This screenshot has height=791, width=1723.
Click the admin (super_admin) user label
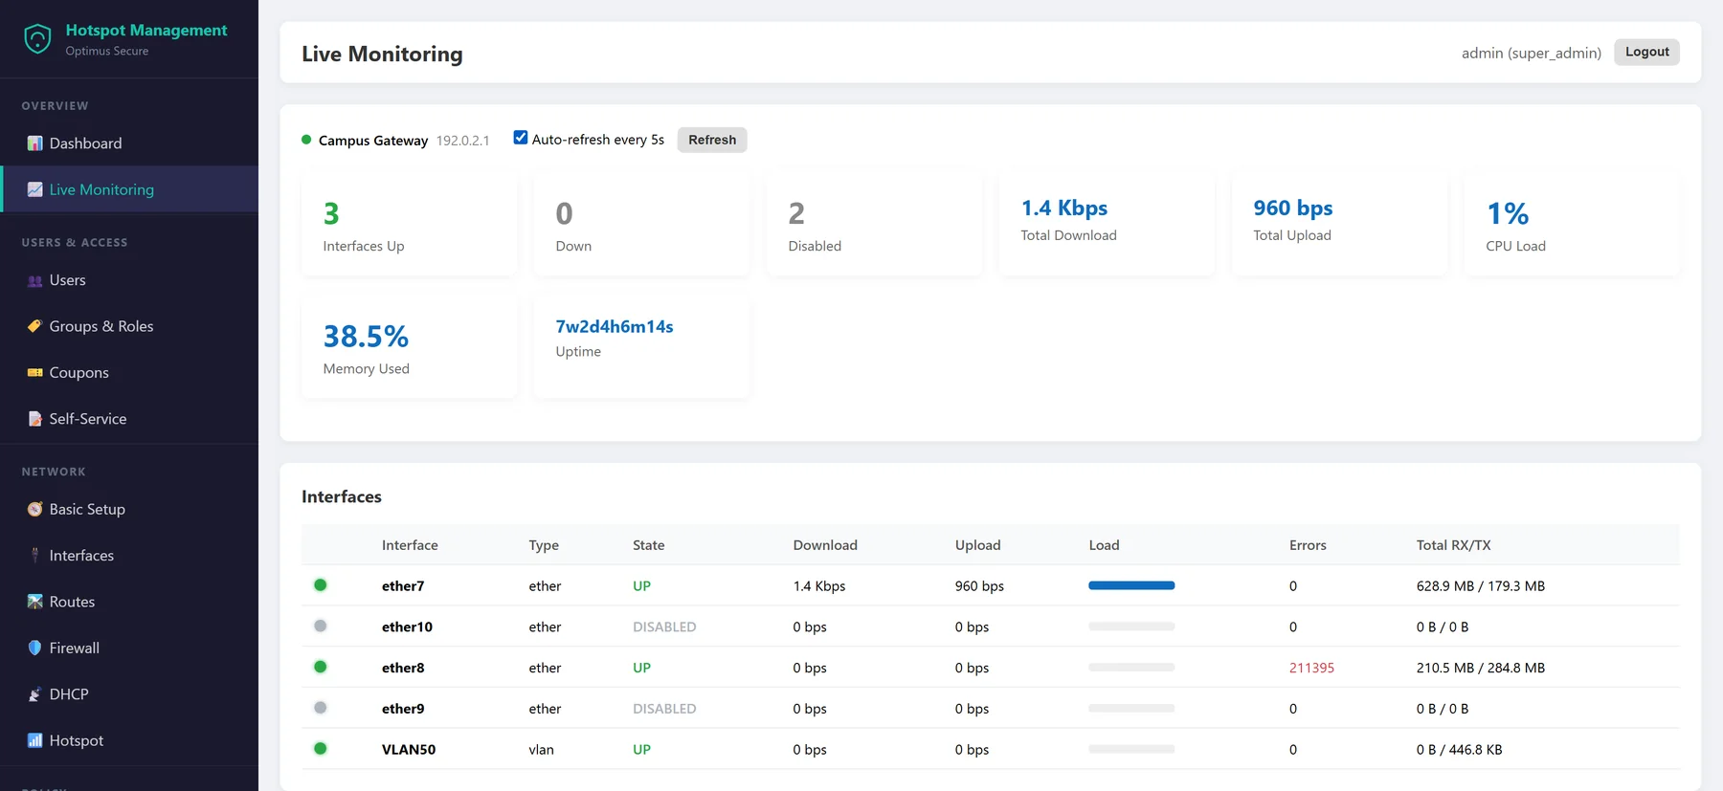click(1531, 53)
